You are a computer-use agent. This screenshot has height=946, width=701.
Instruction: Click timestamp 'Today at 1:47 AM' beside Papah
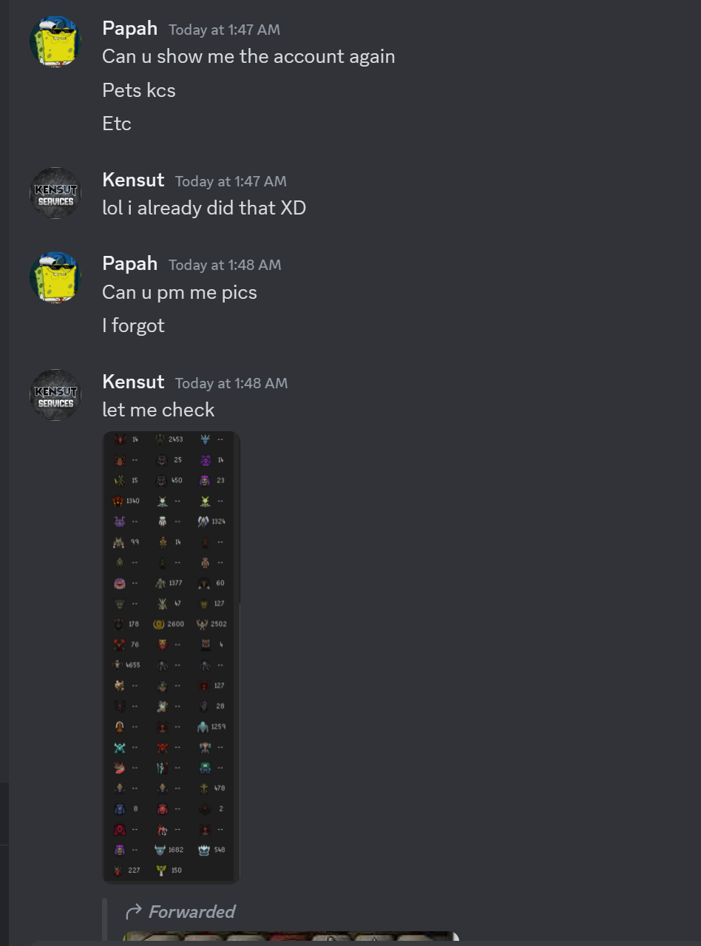point(224,30)
